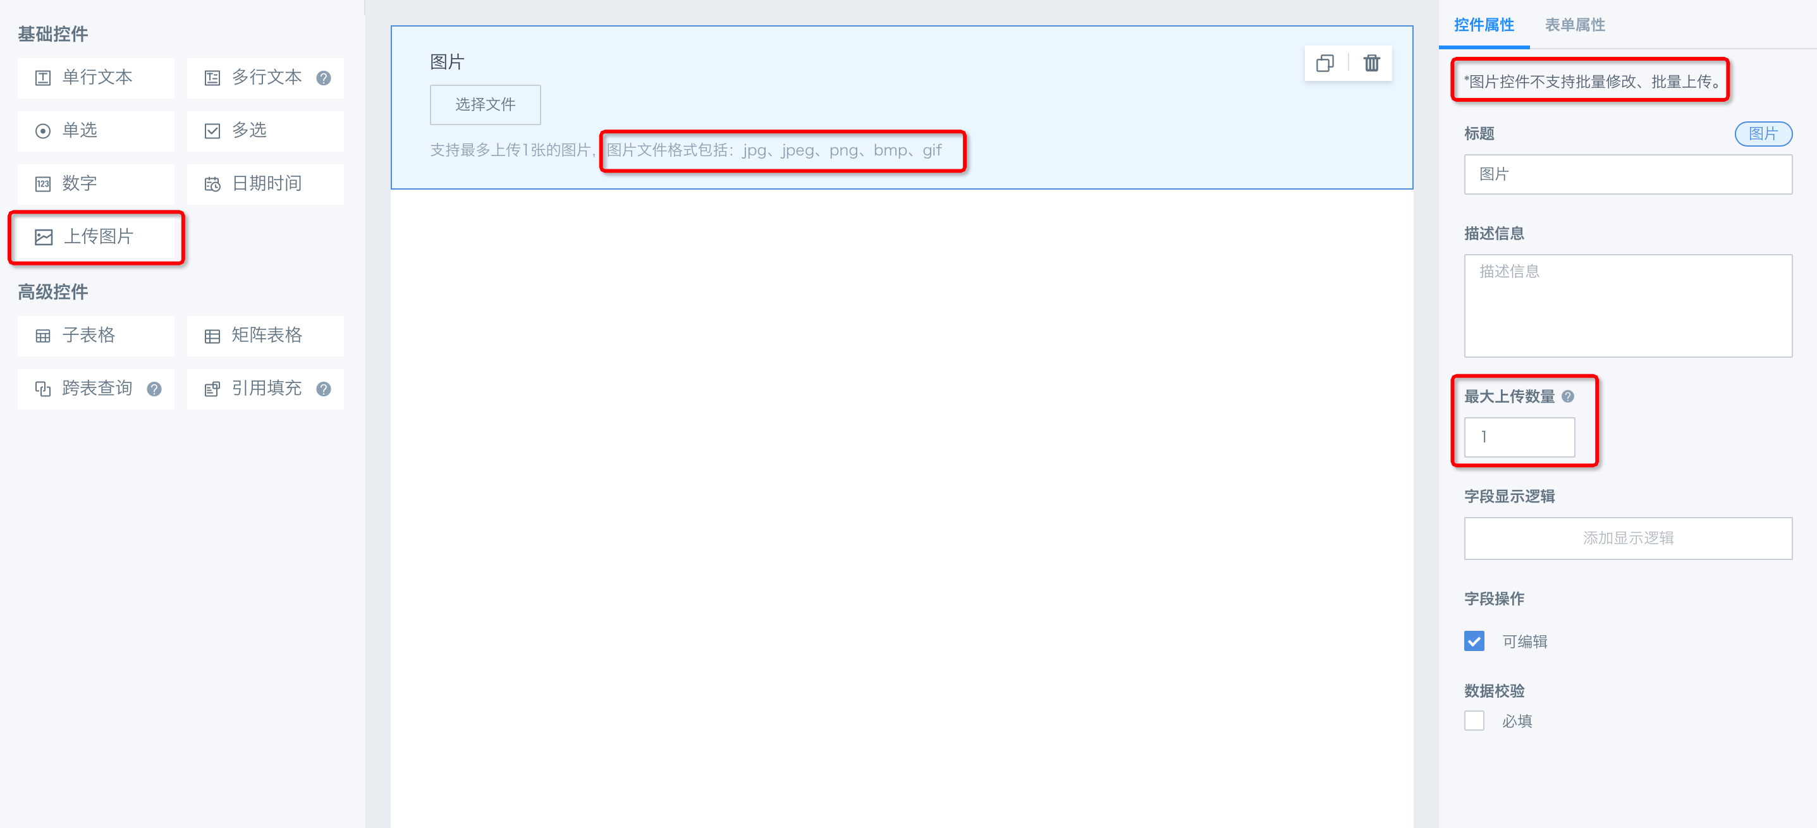1817x828 pixels.
Task: Open help icon beside 引用填充
Action: tap(324, 389)
